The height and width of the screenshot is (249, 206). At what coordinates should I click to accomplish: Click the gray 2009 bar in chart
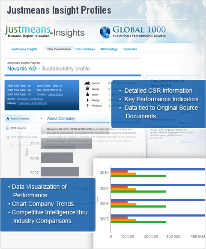[66, 143]
